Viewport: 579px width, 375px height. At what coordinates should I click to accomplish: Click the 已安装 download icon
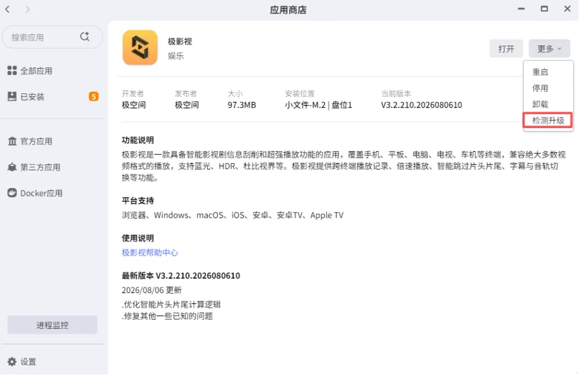click(x=12, y=96)
